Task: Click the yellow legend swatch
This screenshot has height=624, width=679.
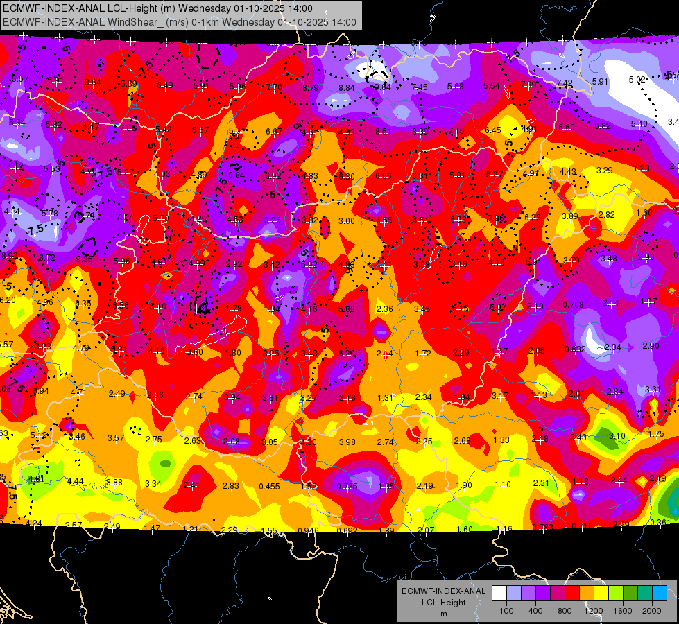Action: [601, 593]
